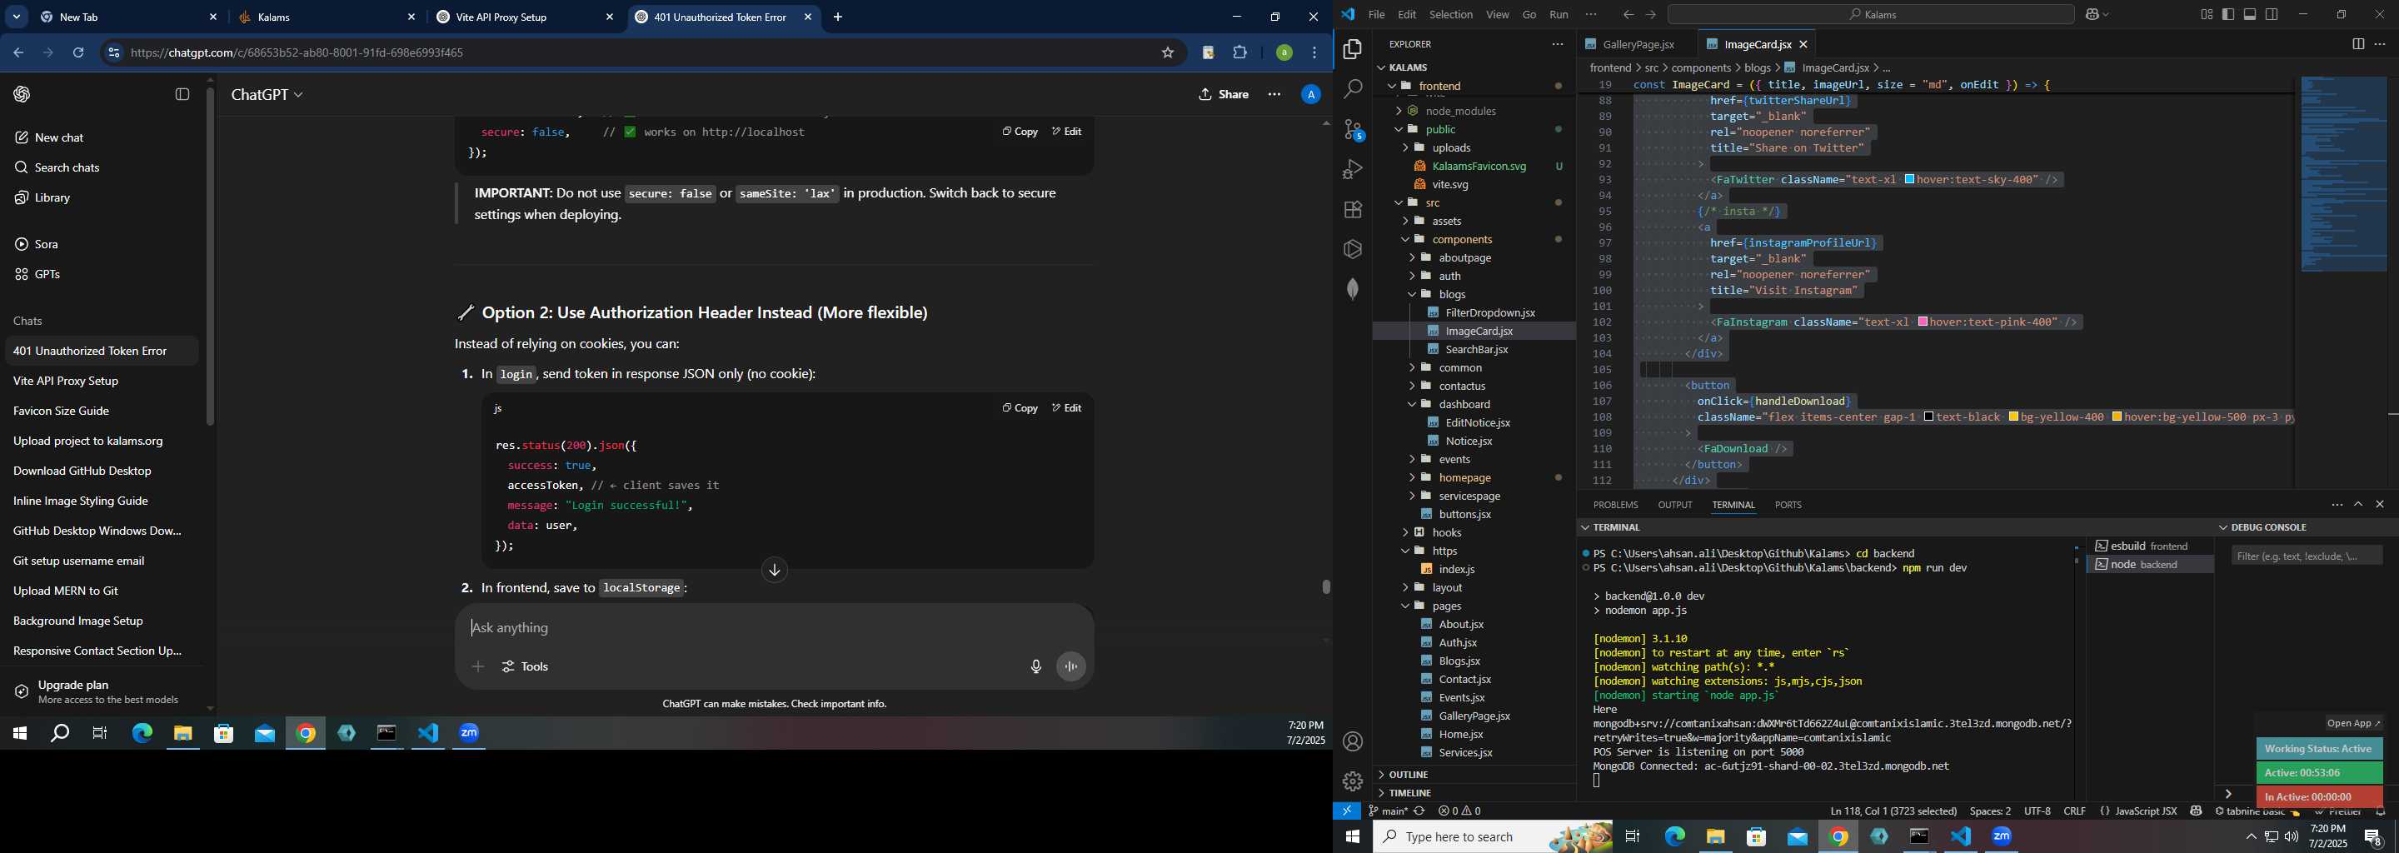Image resolution: width=2399 pixels, height=853 pixels.
Task: Add attachment with plus icon in composer
Action: (x=478, y=666)
